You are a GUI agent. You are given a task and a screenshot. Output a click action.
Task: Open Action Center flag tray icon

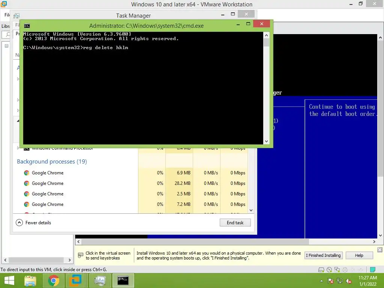click(x=331, y=281)
